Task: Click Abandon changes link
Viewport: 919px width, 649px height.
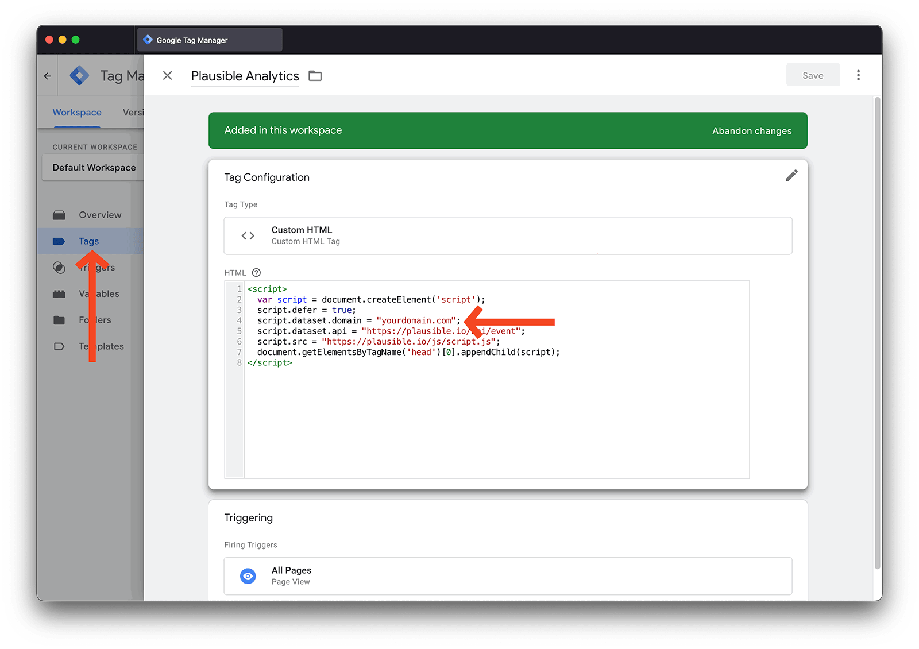Action: tap(751, 131)
